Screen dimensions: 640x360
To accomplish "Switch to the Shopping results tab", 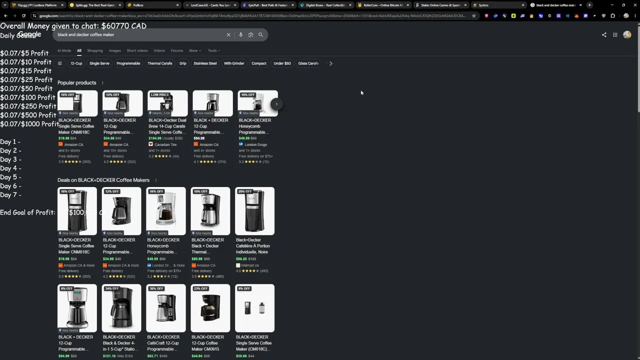I will (x=95, y=50).
